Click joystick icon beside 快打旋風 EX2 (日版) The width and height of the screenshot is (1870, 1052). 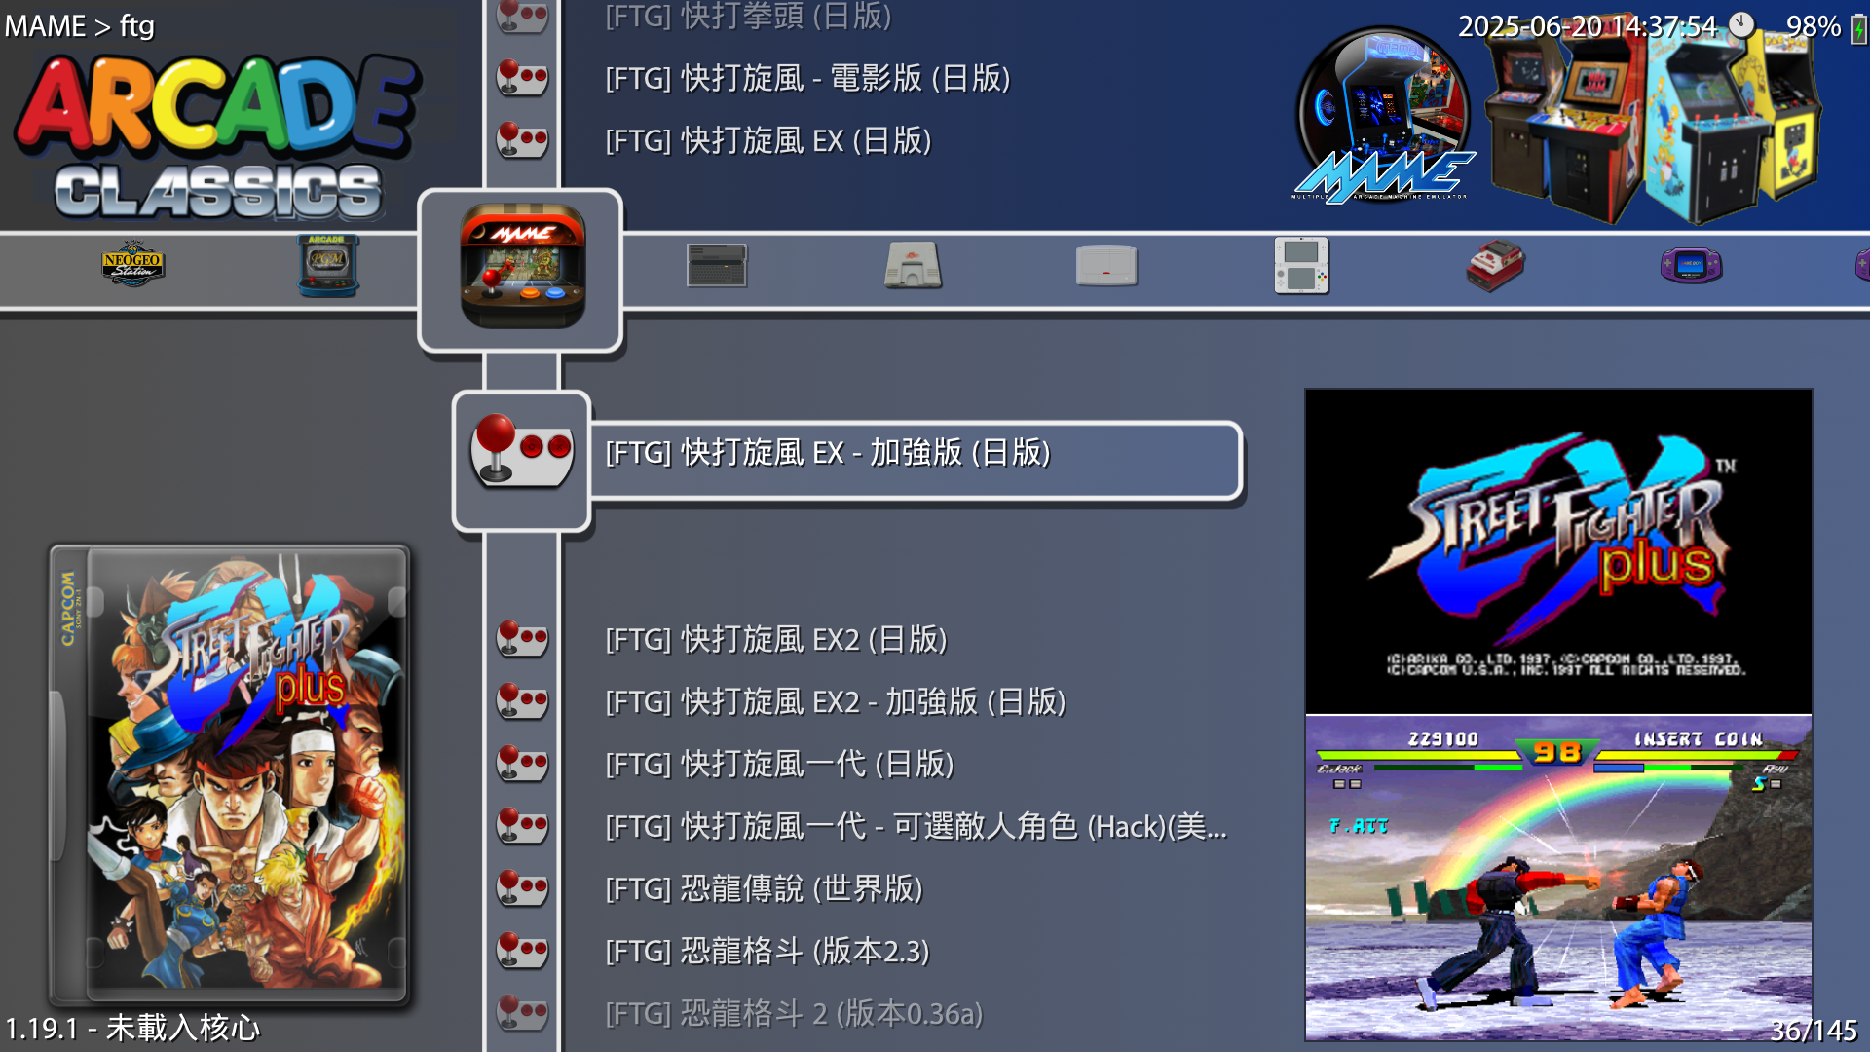(x=522, y=639)
